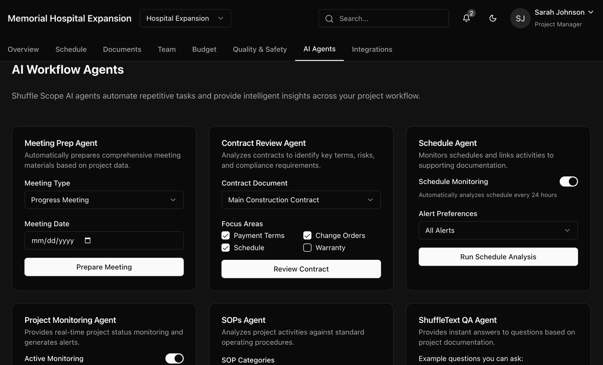This screenshot has height=365, width=603.
Task: Click the Meeting Prep Agent heading
Action: pos(61,143)
